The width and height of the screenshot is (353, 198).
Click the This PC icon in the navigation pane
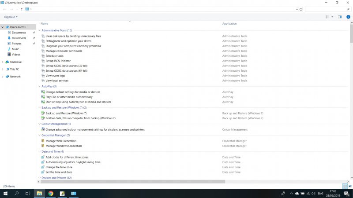tap(8, 70)
